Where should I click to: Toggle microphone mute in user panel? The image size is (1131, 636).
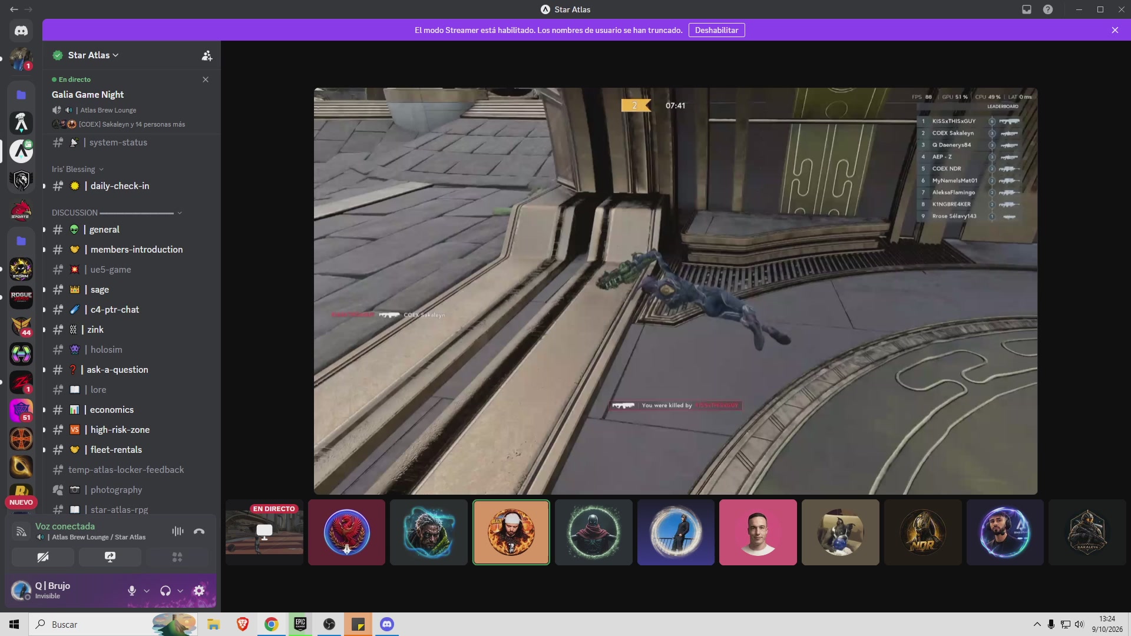point(132,591)
